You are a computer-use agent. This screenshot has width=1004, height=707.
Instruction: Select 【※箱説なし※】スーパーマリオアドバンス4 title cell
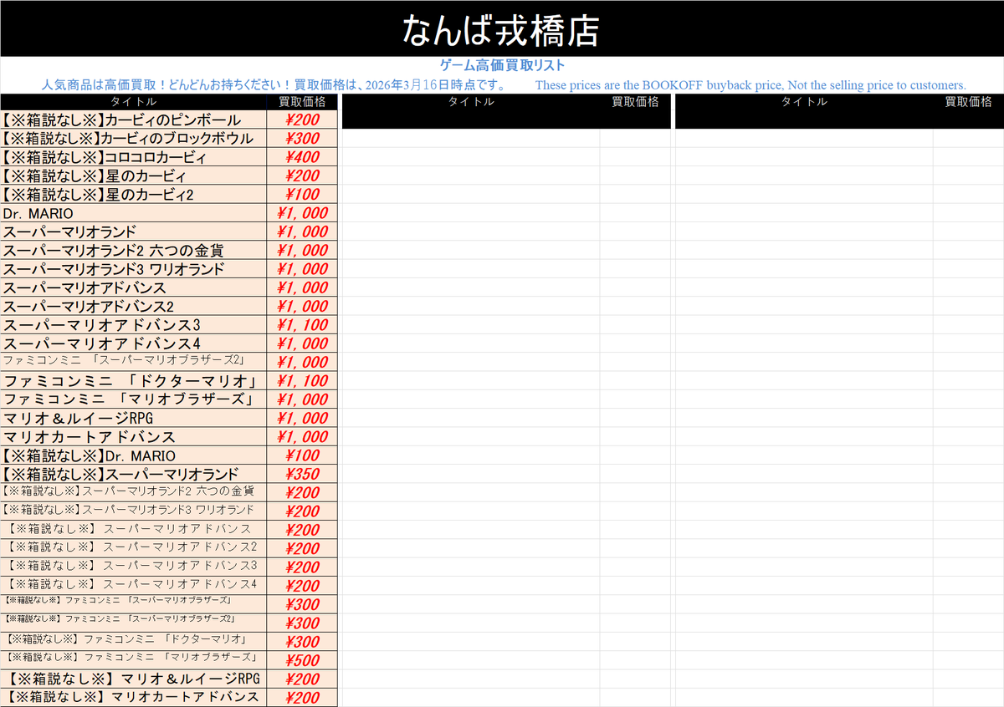click(134, 586)
